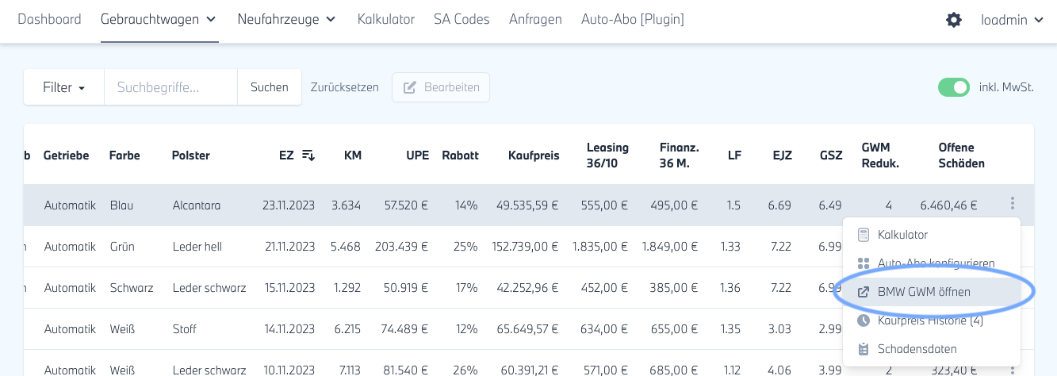Click the Kalkulator icon in context menu
The width and height of the screenshot is (1057, 376).
click(x=864, y=235)
